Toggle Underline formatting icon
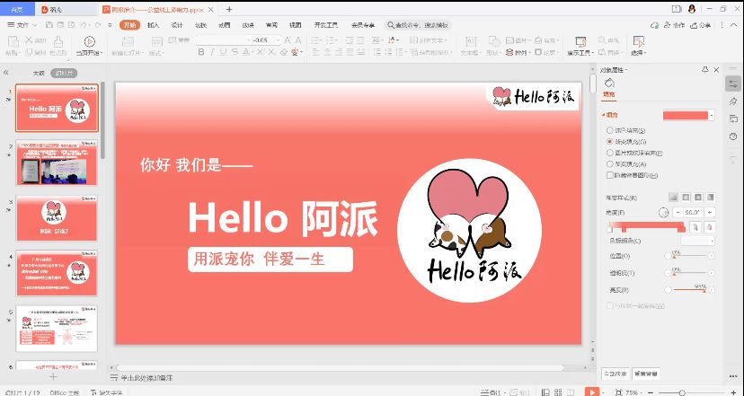 tap(223, 52)
